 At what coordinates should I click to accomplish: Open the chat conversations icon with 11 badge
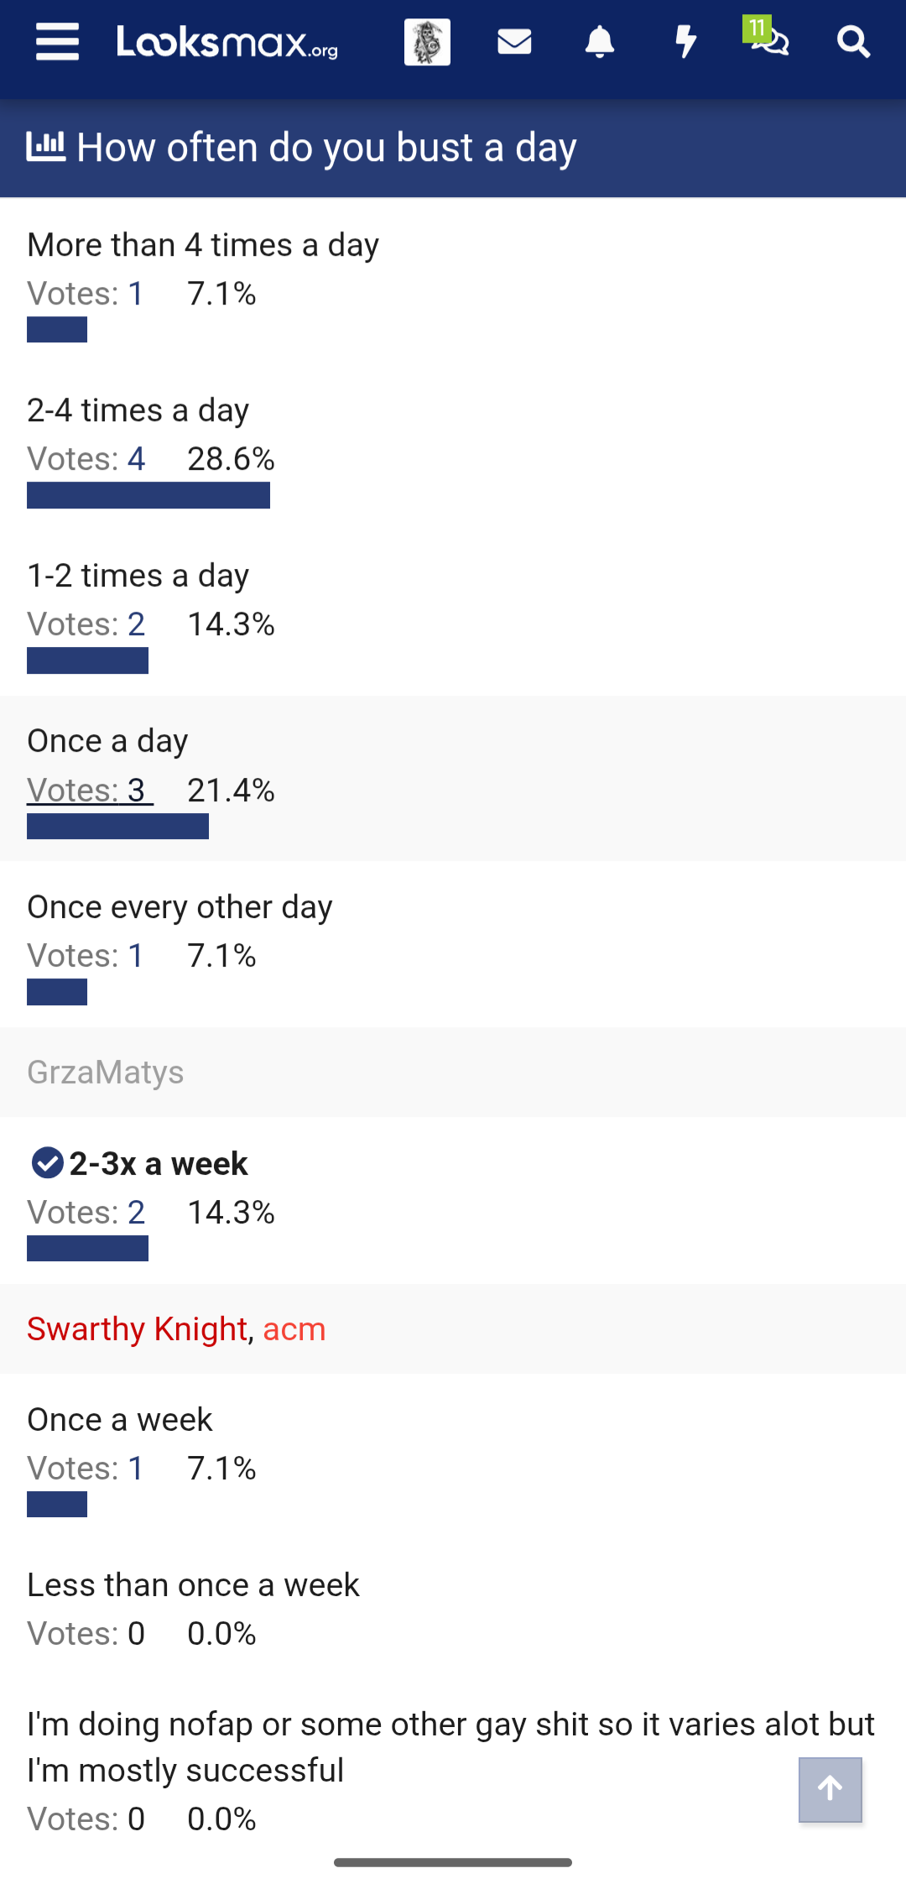pos(766,38)
